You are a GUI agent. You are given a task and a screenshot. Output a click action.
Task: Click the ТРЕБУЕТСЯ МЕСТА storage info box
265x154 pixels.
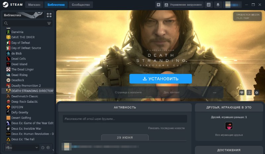(x=247, y=16)
